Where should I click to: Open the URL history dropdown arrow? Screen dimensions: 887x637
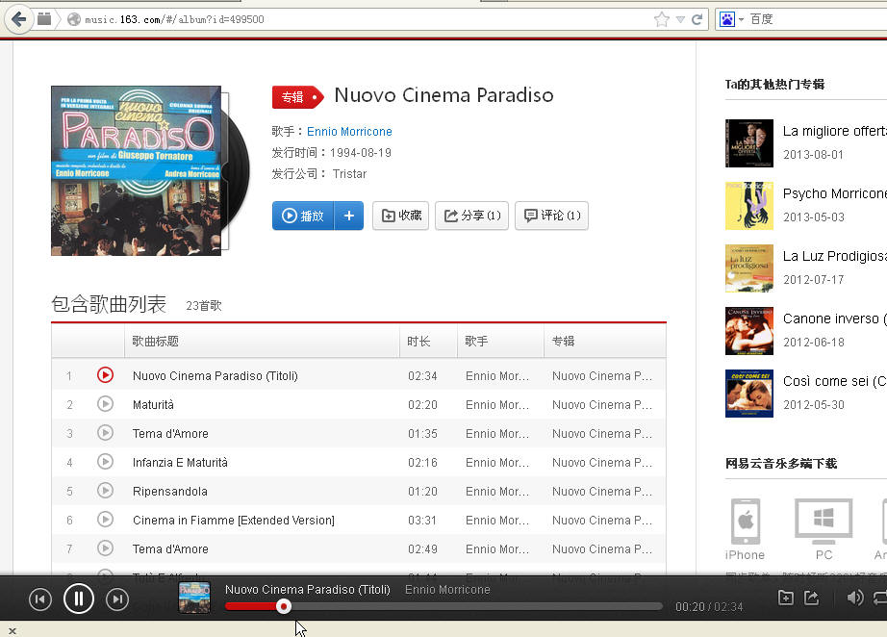tap(680, 20)
